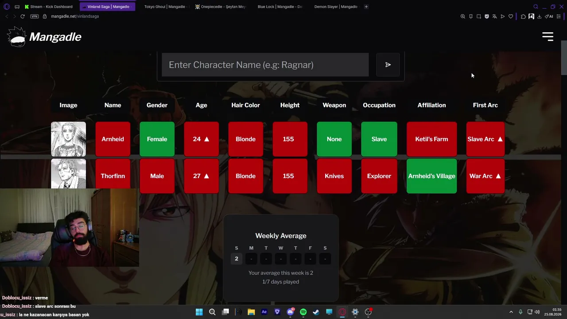Screen dimensions: 567x319
Task: Click Sunday's score 2 in Weekly Average
Action: [x=237, y=259]
